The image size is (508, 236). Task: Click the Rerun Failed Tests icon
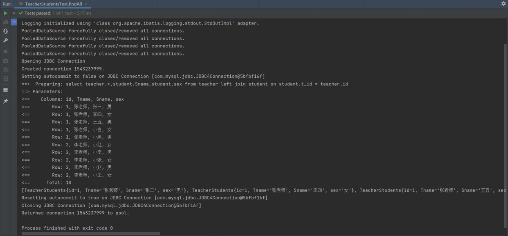6,22
